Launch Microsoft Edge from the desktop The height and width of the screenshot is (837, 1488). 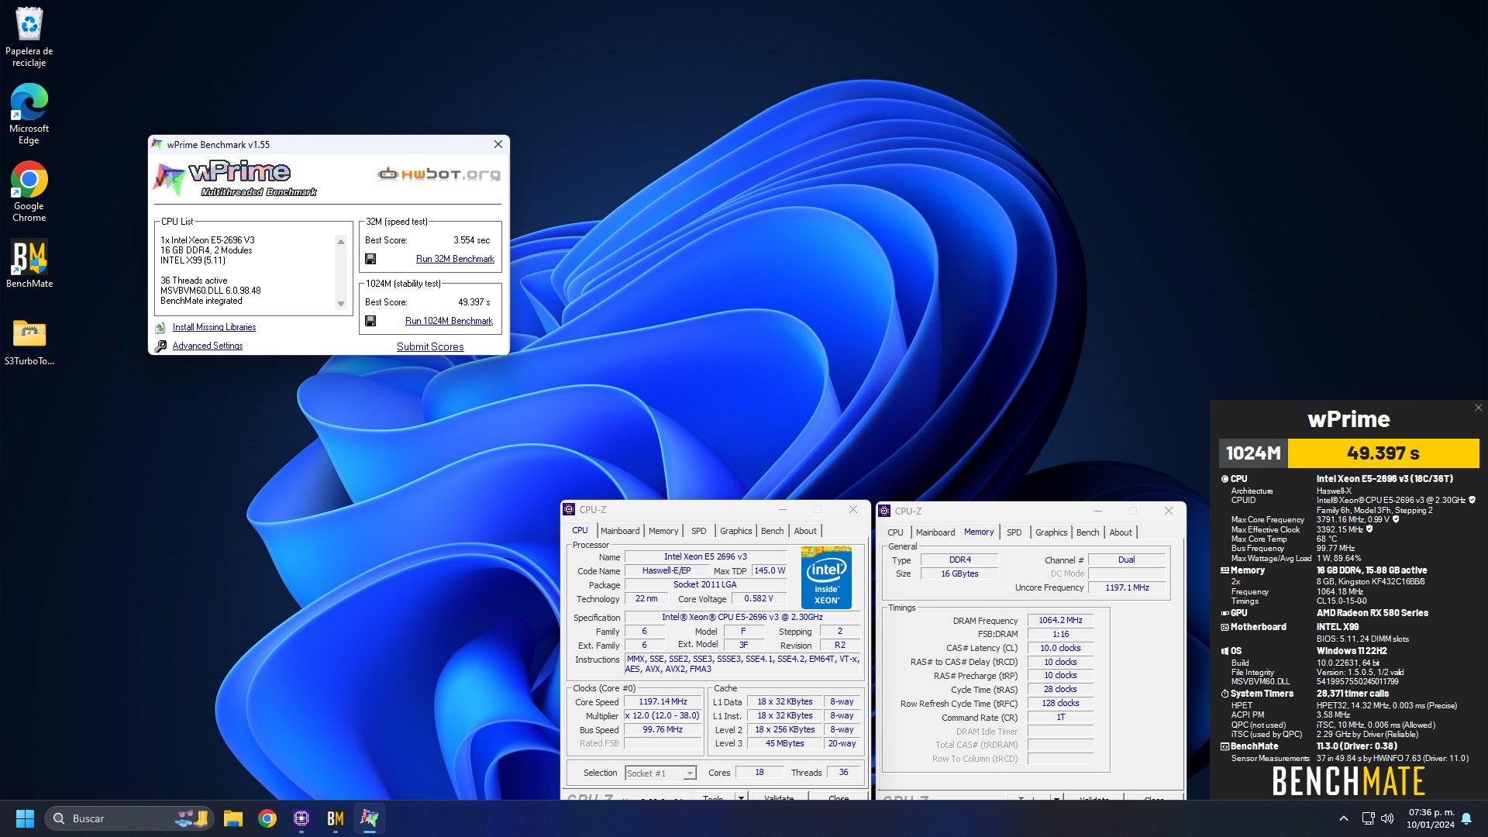tap(29, 114)
